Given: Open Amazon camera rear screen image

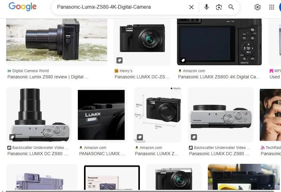Looking at the screenshot, I should point(219,42).
